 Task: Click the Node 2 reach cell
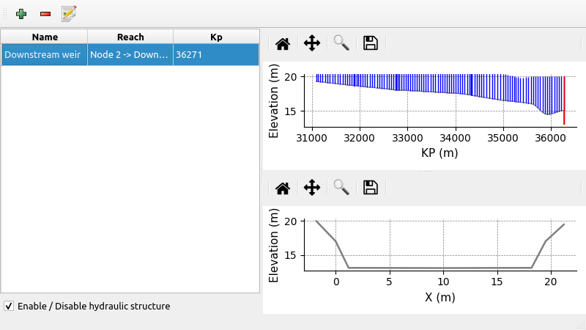click(x=130, y=55)
